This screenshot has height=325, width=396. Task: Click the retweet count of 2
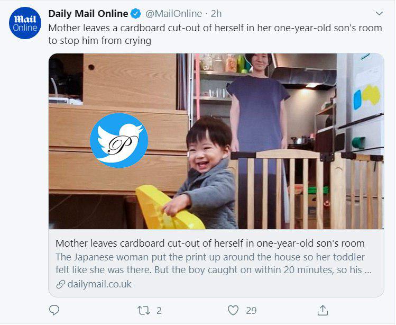tap(159, 310)
